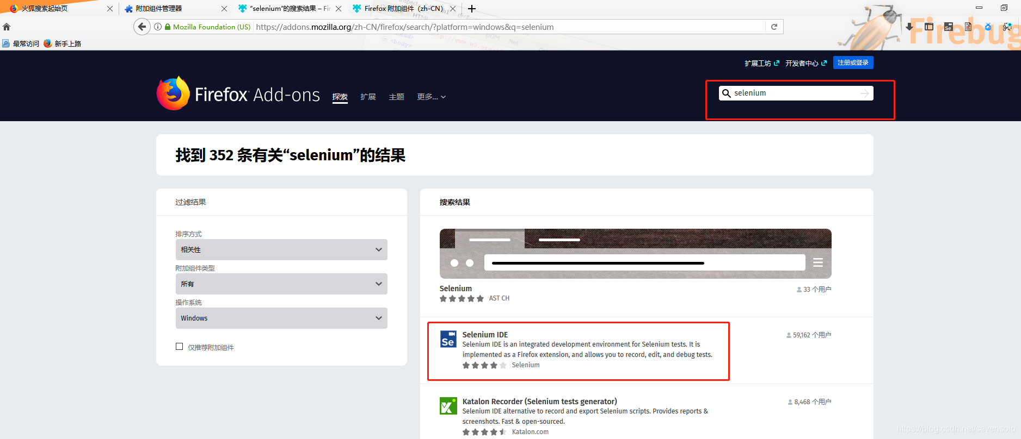The image size is (1021, 439).
Task: Click the screenshot scissors toolbar icon
Action: 1007,27
